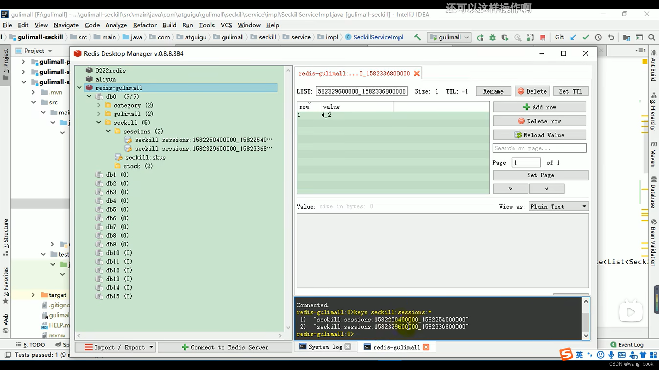Open the File menu
The image size is (659, 370).
coord(7,25)
